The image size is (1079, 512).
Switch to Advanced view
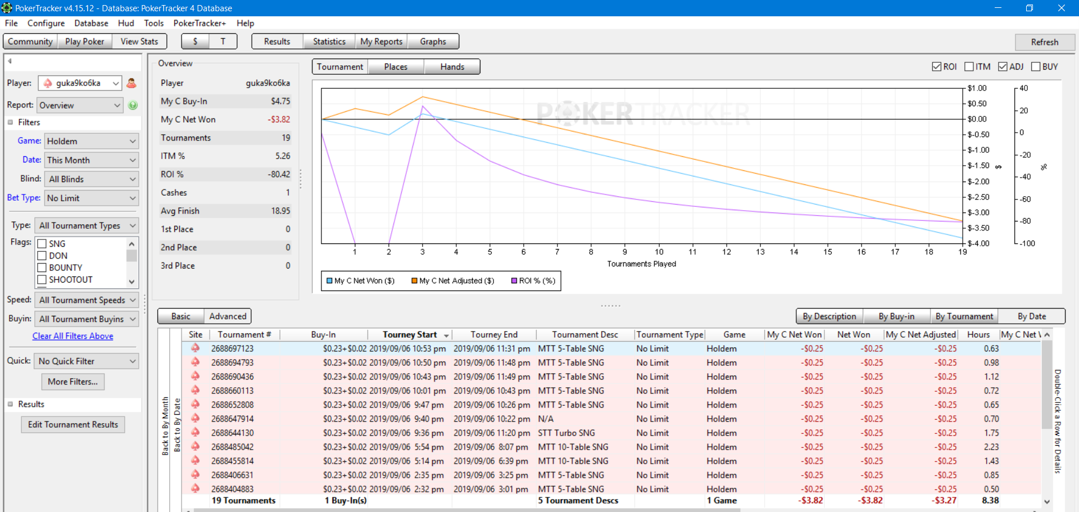228,316
